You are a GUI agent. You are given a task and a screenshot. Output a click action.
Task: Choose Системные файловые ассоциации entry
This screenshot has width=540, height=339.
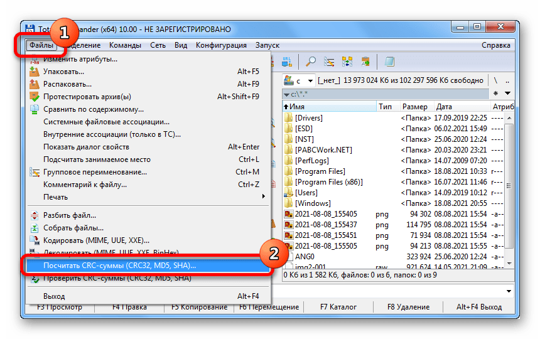(x=148, y=122)
